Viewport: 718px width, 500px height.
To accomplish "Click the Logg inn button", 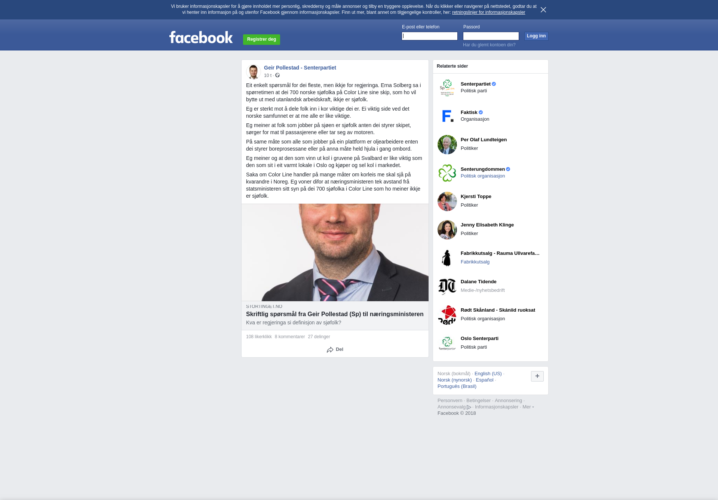I will (x=536, y=36).
